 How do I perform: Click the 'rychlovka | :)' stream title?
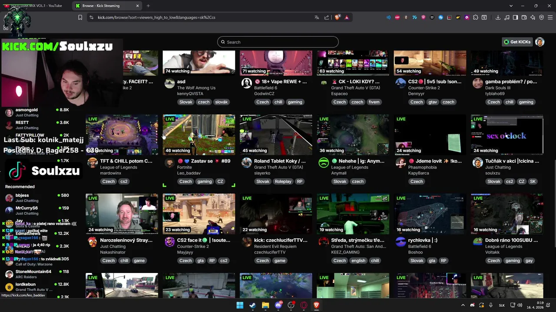pyautogui.click(x=423, y=240)
